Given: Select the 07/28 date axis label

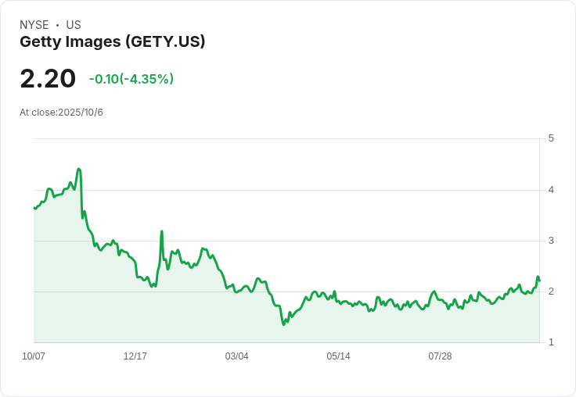Looking at the screenshot, I should 441,356.
